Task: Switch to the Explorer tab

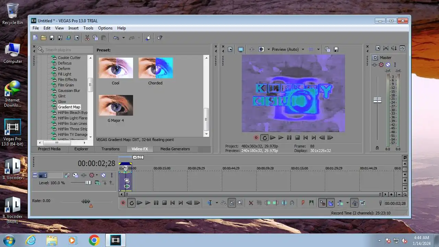Action: 81,149
